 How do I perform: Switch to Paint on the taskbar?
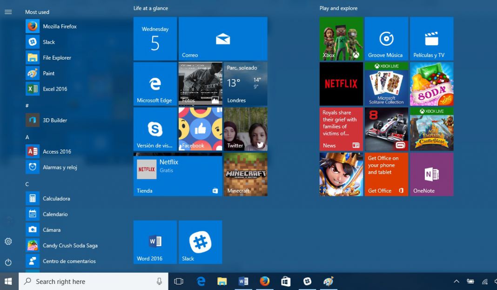pyautogui.click(x=329, y=282)
